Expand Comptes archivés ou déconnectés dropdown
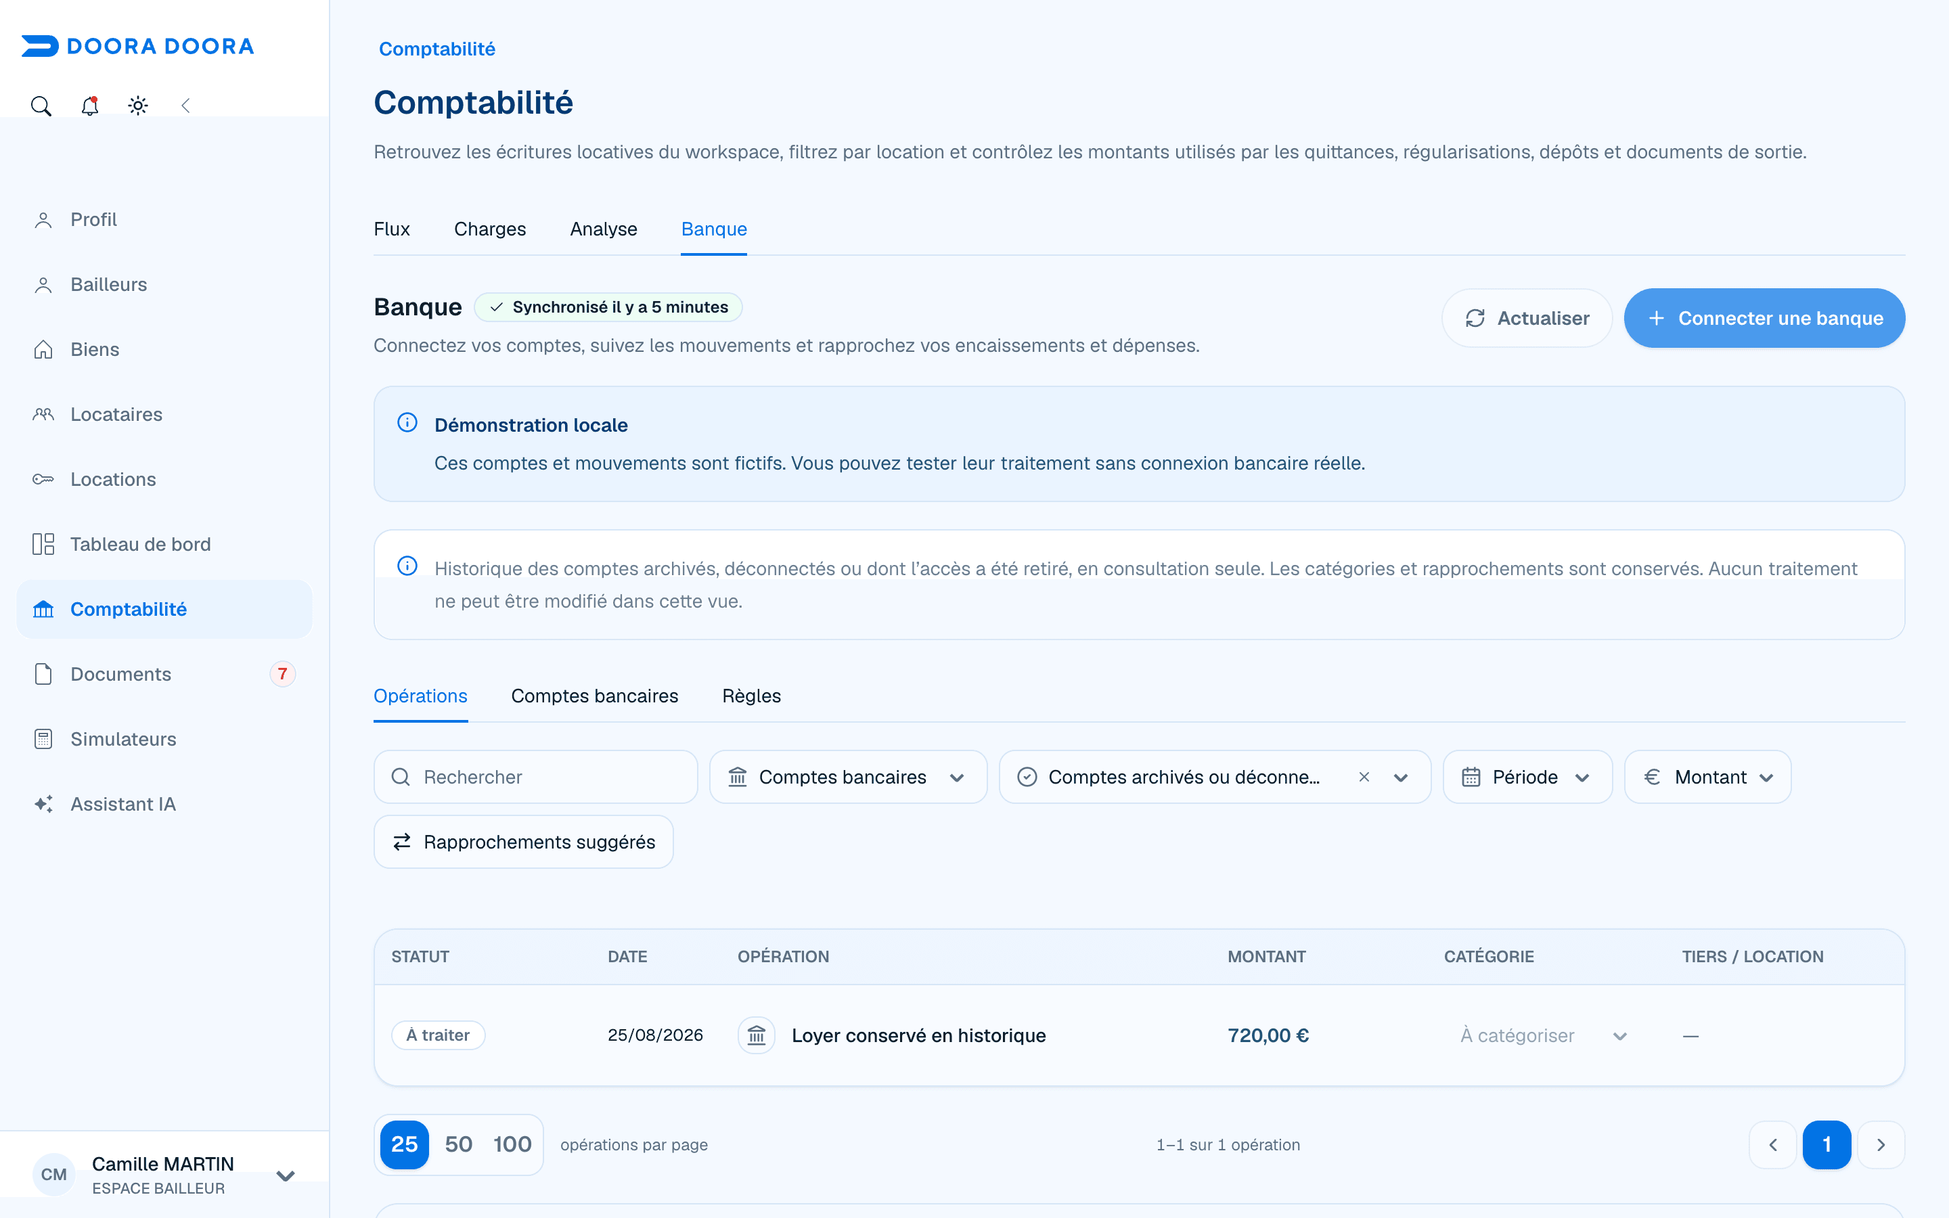 coord(1401,777)
